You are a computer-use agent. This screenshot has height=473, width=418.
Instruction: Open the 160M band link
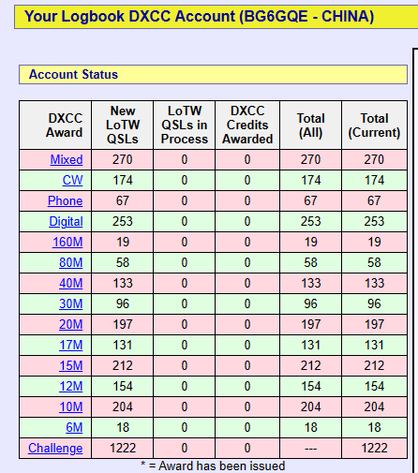click(x=67, y=242)
